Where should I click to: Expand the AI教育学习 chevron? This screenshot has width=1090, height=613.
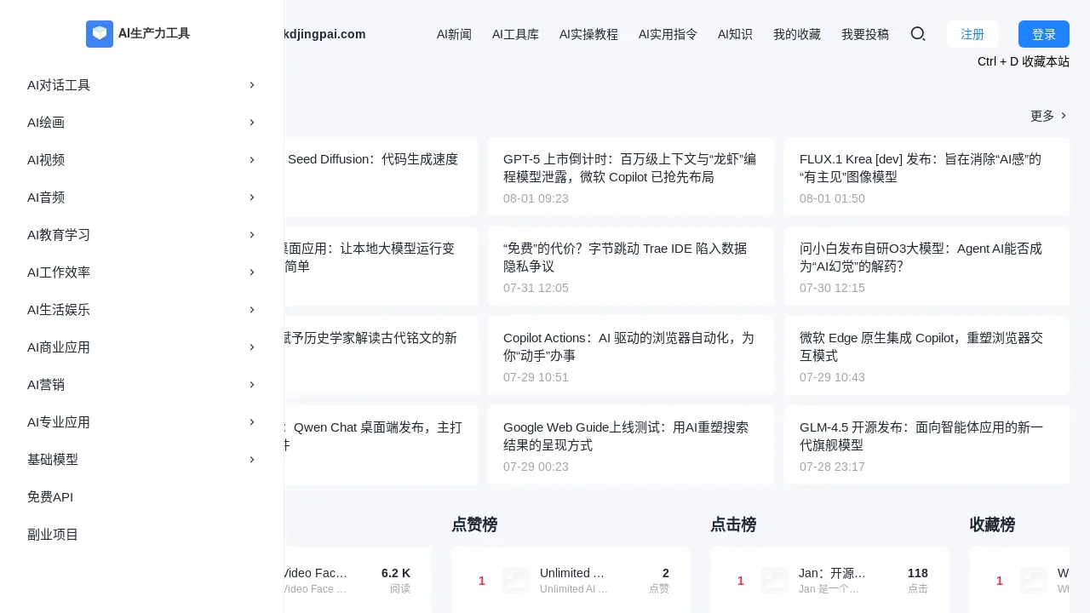click(x=252, y=235)
